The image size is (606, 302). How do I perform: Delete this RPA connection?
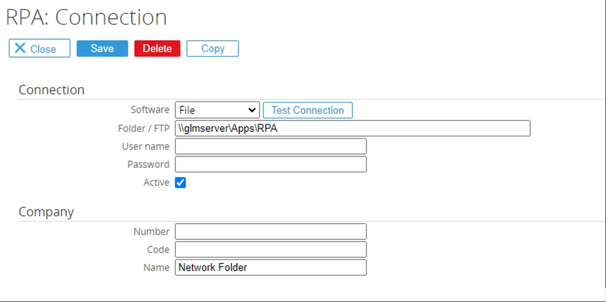coord(157,49)
